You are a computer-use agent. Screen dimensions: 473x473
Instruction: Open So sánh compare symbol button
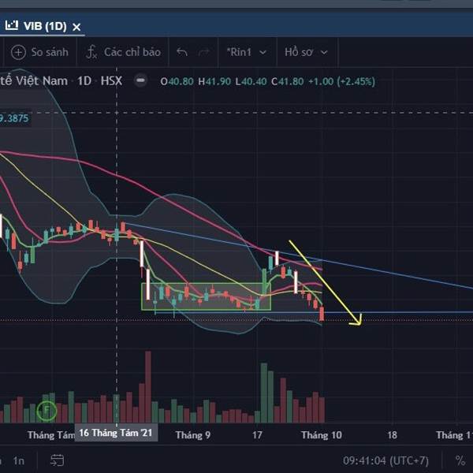(39, 52)
